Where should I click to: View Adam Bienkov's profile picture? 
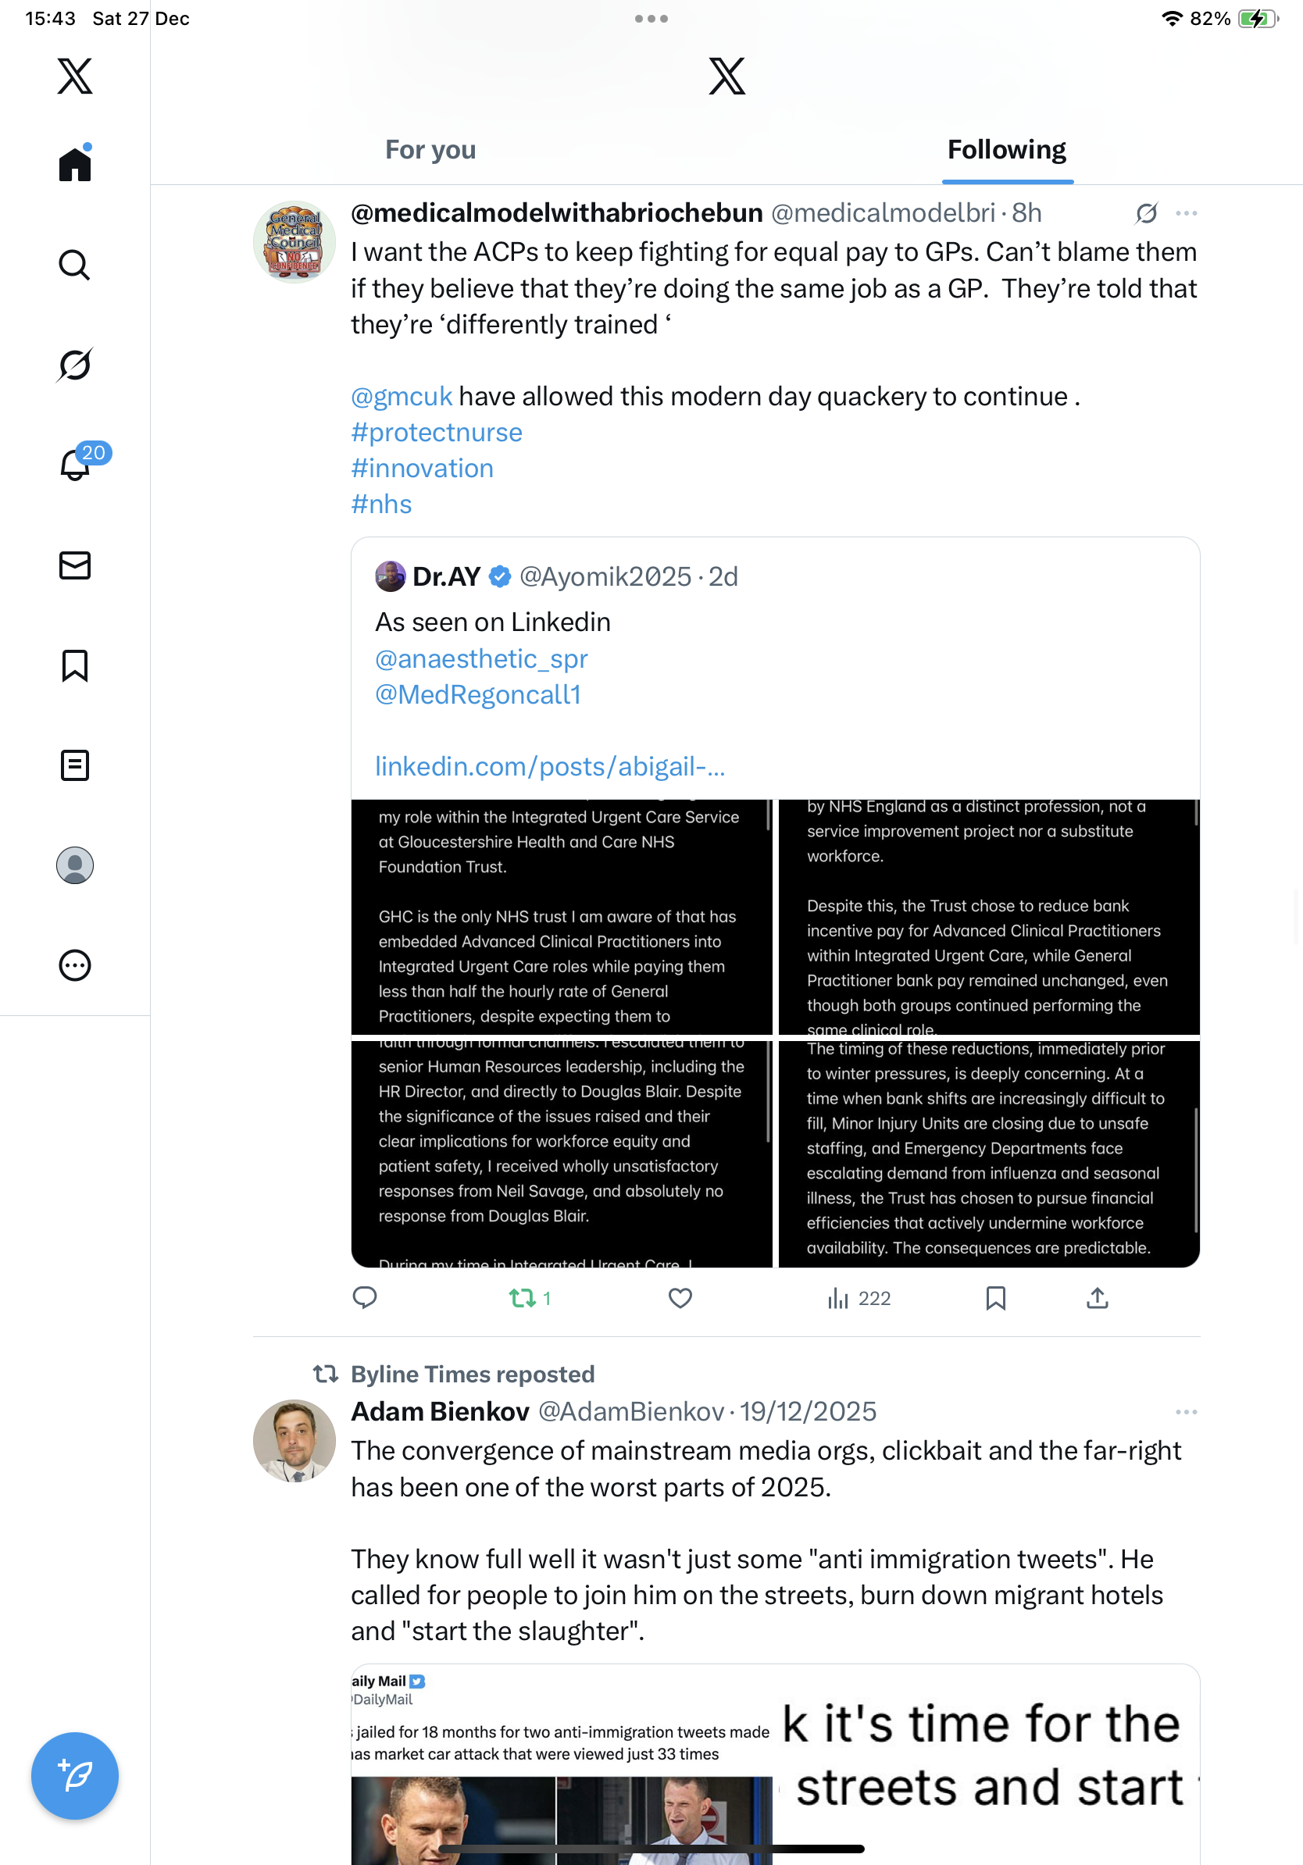(294, 1440)
